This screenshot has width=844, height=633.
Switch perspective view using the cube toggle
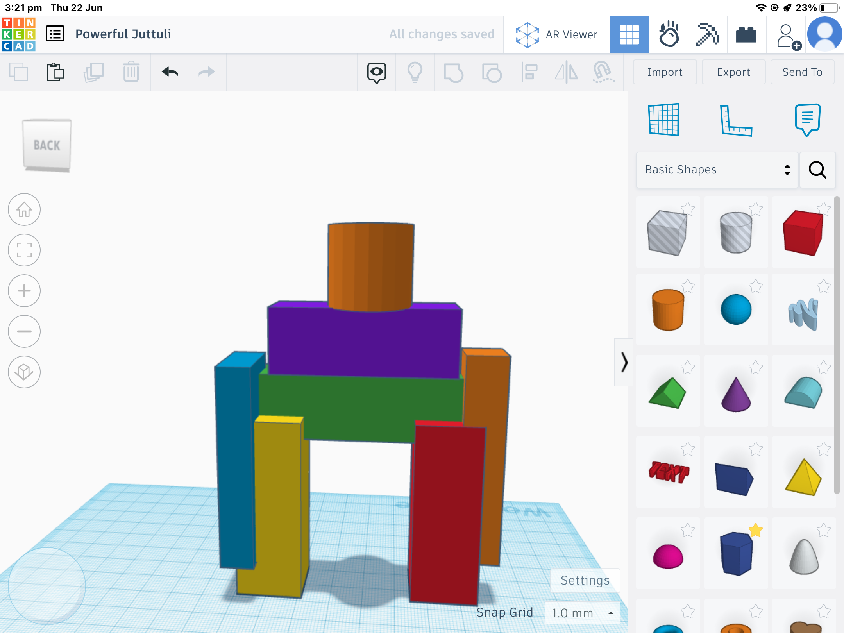tap(24, 372)
